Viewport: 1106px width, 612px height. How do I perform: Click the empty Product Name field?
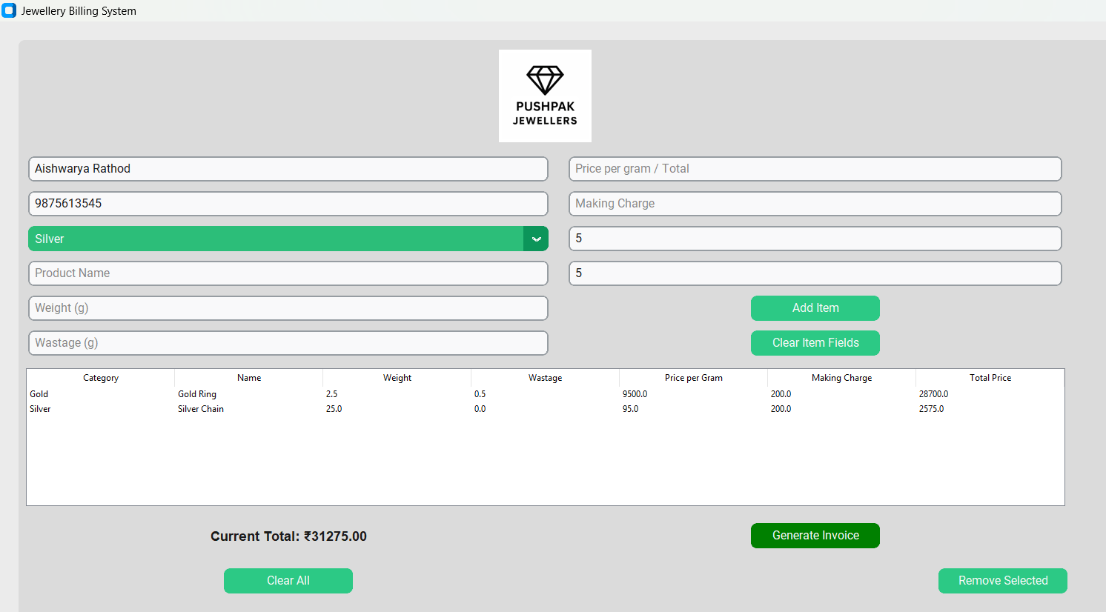tap(288, 273)
